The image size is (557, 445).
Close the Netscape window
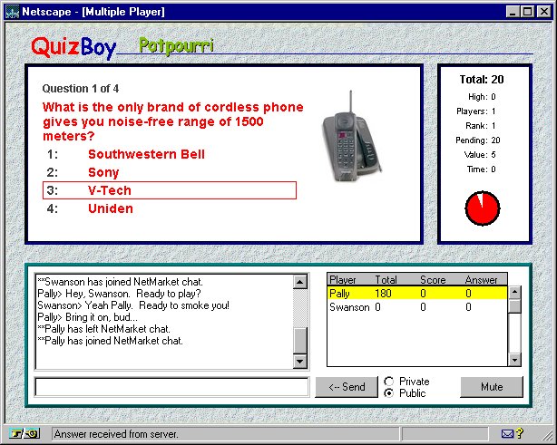pyautogui.click(x=544, y=12)
